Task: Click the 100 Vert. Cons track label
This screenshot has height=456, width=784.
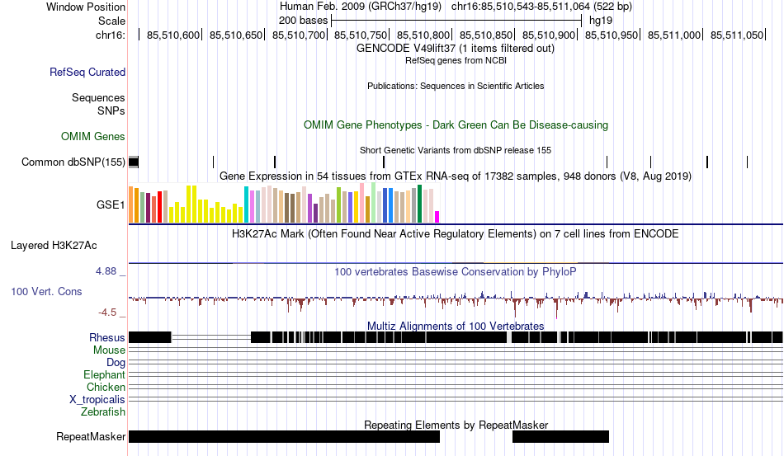Action: 46,291
